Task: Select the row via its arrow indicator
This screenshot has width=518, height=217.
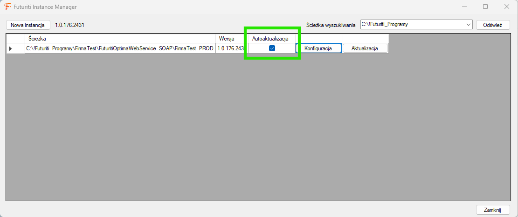Action: point(11,48)
